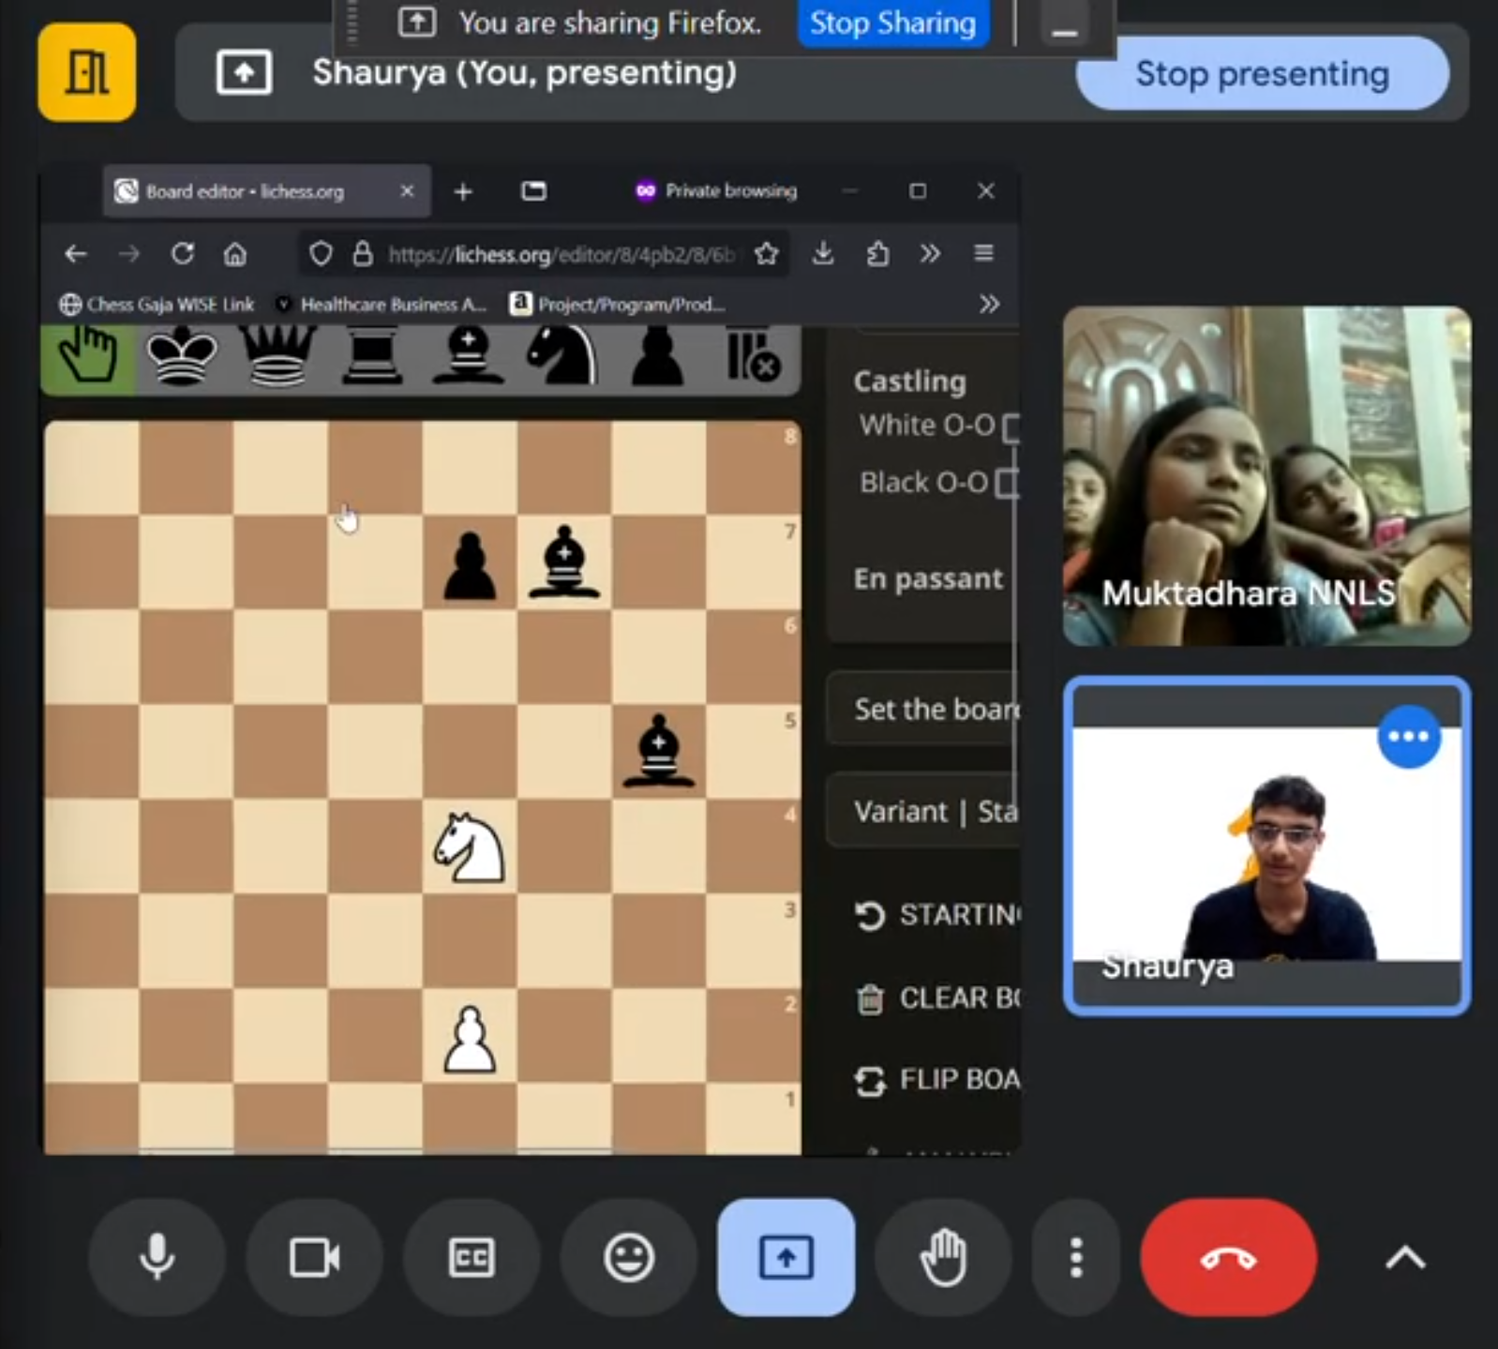Expand the hidden bookmarks chevron
This screenshot has width=1498, height=1349.
click(x=988, y=305)
